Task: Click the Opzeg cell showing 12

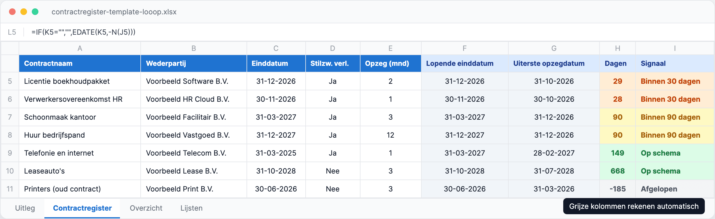Action: point(390,135)
